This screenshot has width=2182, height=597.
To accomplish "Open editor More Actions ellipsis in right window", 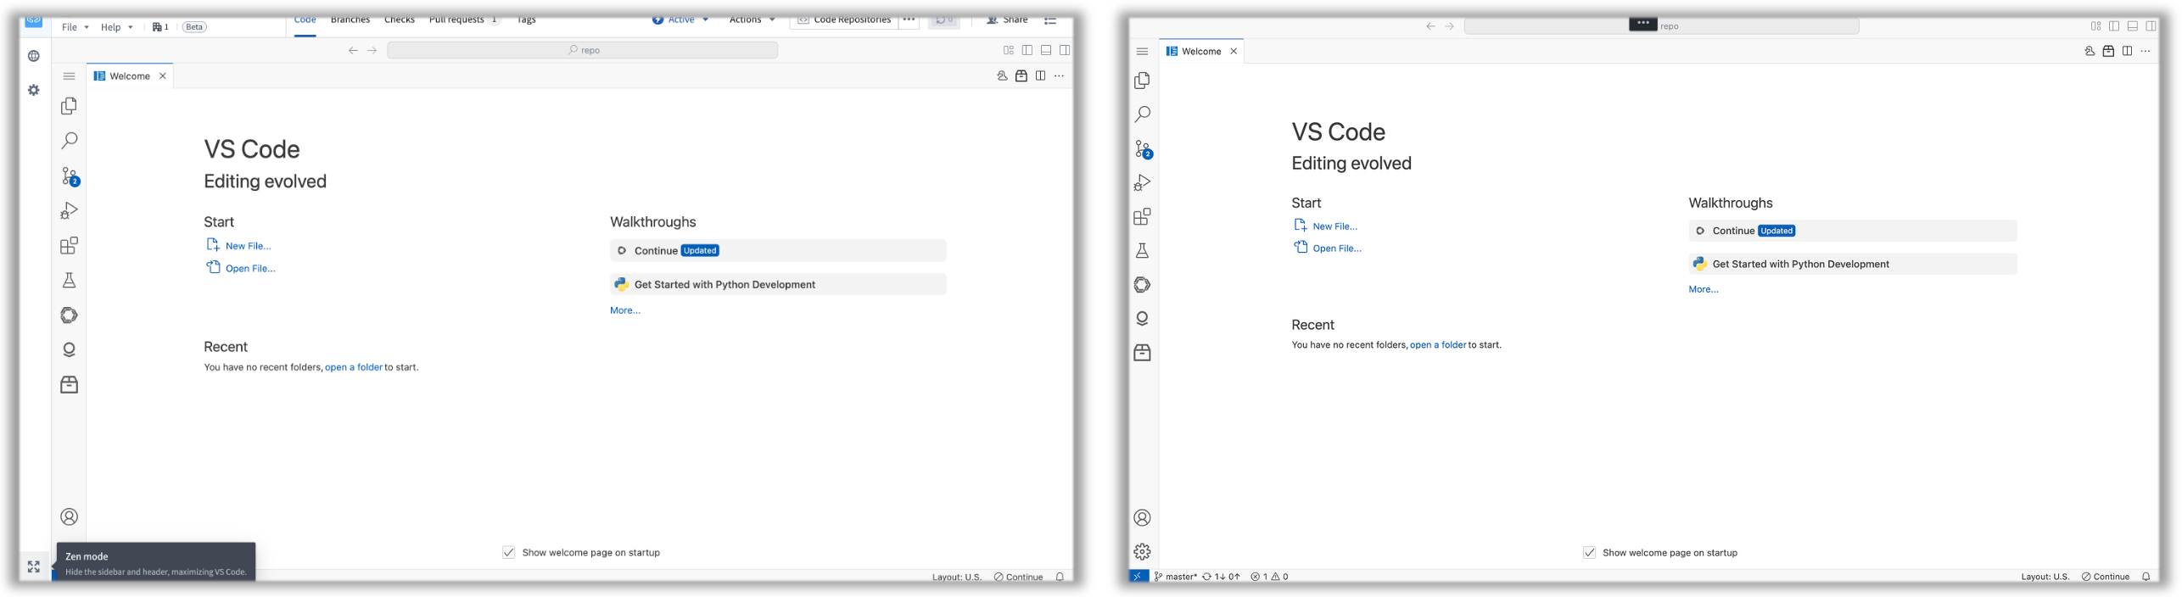I will (x=2146, y=51).
